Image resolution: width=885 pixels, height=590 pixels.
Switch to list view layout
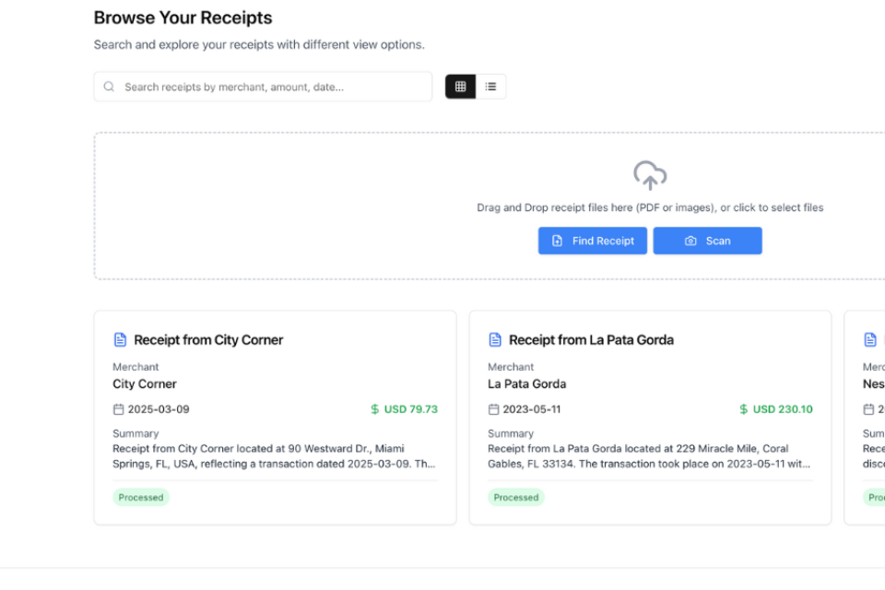tap(490, 87)
